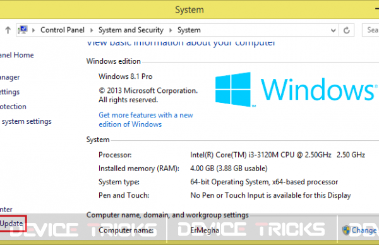Select the 64-bit Operating System value
Image resolution: width=379 pixels, height=245 pixels.
click(264, 182)
